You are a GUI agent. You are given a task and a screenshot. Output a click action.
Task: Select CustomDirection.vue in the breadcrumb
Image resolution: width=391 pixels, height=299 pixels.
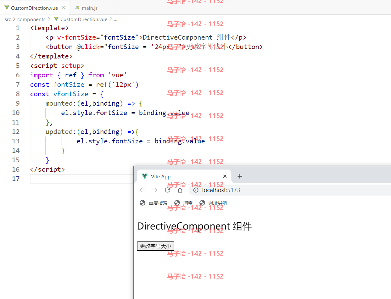tap(84, 19)
